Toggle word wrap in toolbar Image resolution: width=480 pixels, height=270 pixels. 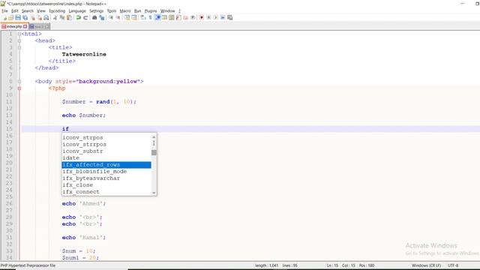tap(143, 18)
